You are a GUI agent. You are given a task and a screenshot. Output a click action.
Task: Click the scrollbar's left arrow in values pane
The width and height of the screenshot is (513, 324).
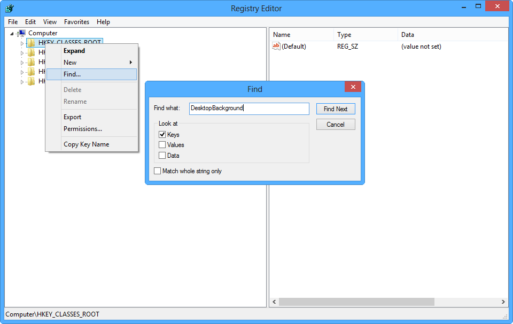pos(274,302)
